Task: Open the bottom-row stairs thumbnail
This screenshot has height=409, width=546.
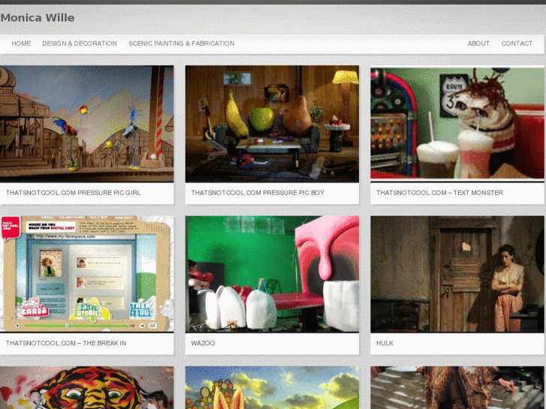Action: point(457,387)
